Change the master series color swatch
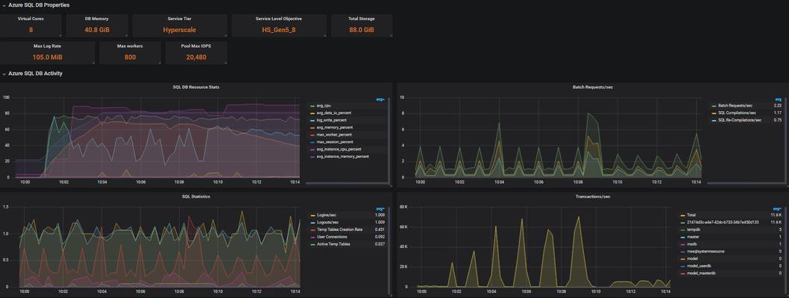This screenshot has width=789, height=298. point(683,237)
